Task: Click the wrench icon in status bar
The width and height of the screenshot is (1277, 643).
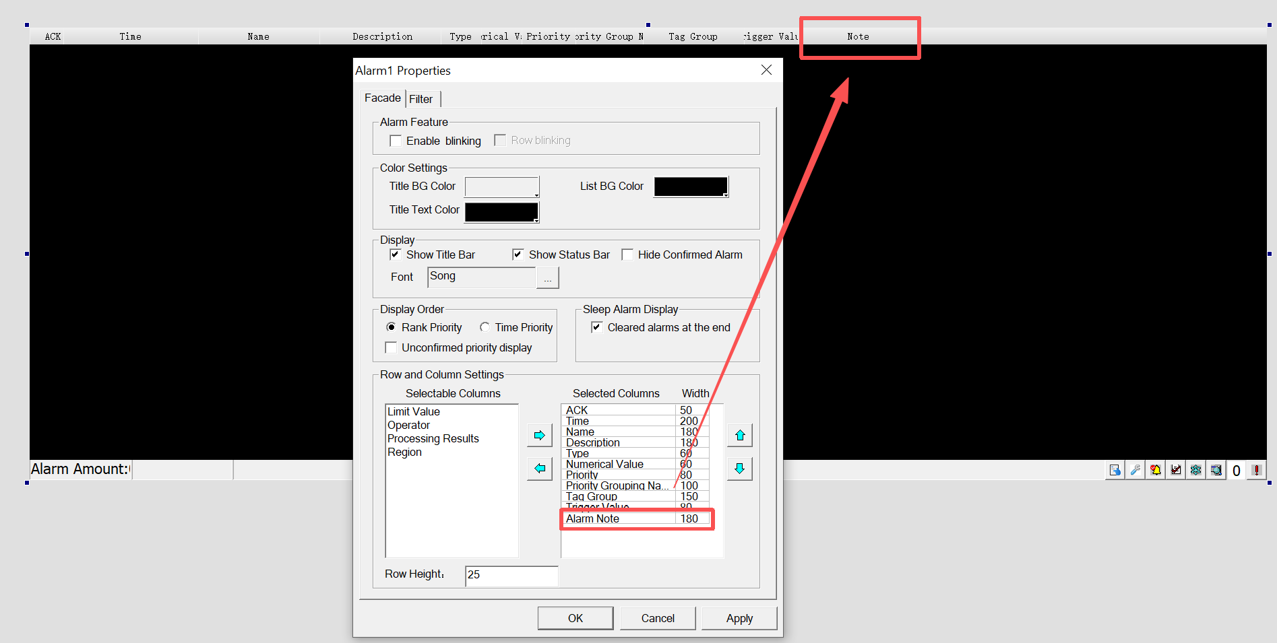Action: [1135, 470]
